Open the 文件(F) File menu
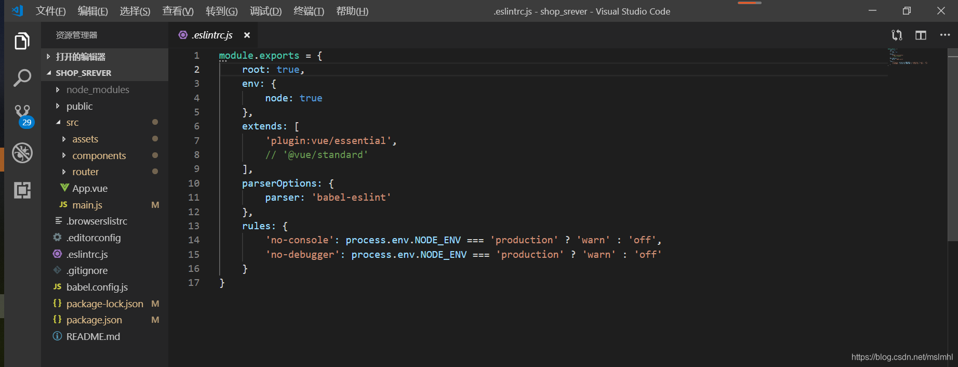The image size is (958, 367). tap(50, 11)
